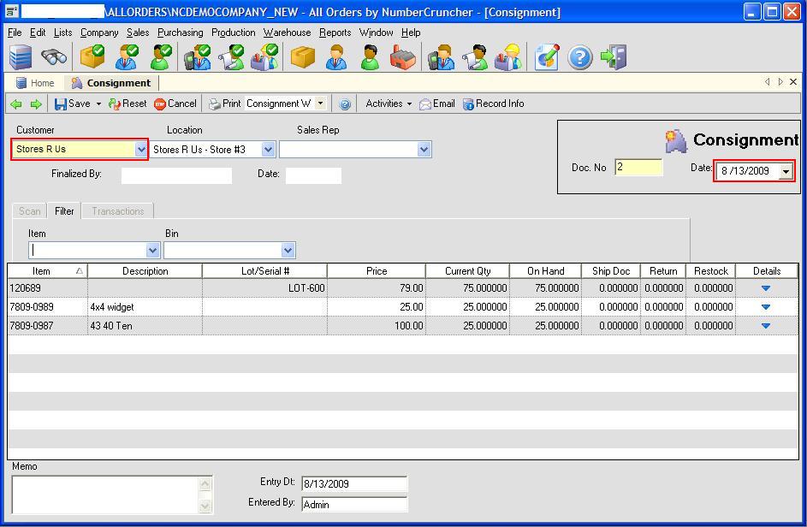This screenshot has width=807, height=527.
Task: Select the Scan tab
Action: 29,211
